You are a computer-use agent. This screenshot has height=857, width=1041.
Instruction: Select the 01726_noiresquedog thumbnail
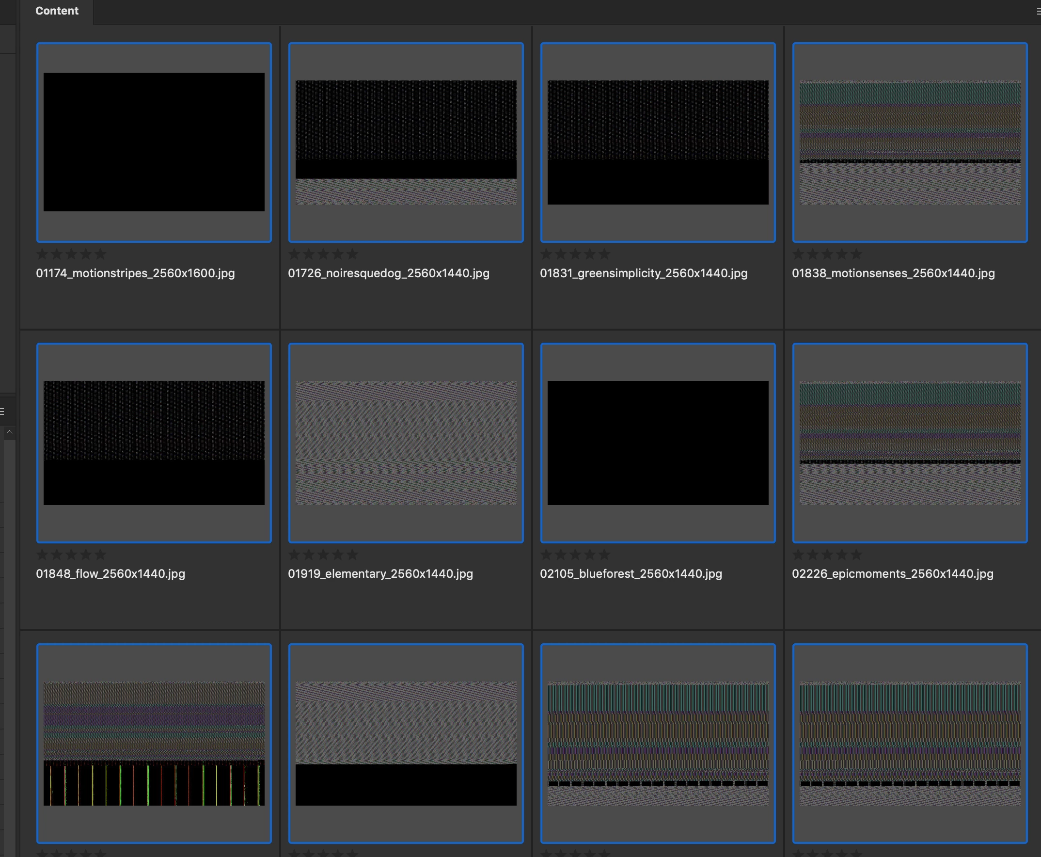[406, 142]
